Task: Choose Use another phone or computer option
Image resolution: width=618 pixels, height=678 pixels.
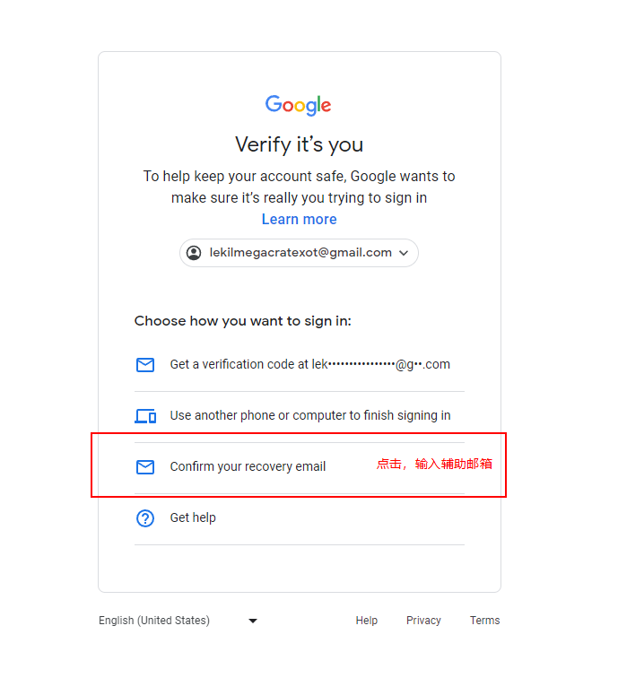Action: tap(309, 416)
